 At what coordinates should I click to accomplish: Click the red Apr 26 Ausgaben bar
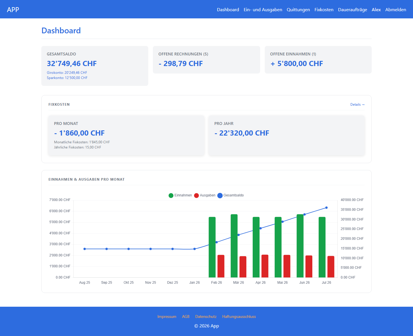[x=265, y=266]
